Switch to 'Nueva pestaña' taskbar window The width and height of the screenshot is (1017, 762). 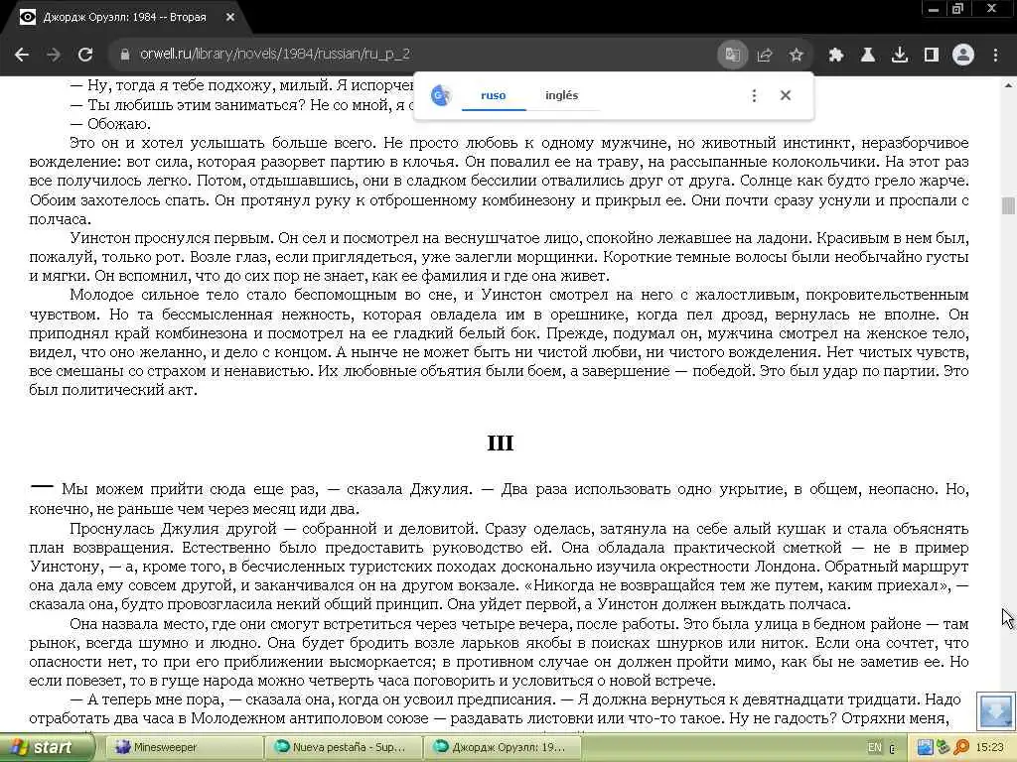pyautogui.click(x=343, y=747)
